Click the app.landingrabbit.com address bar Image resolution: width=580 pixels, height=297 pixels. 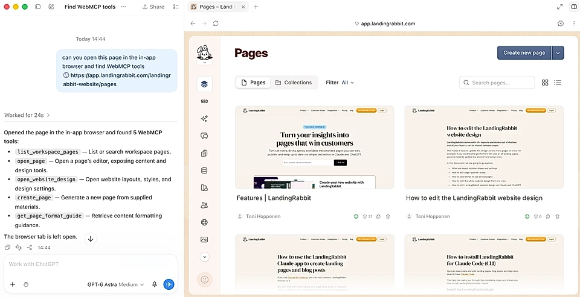(385, 23)
